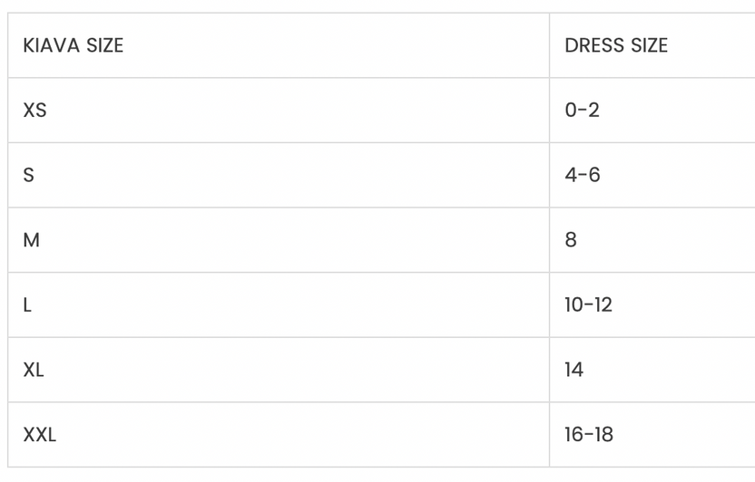Select the XL size cell
Screen dimensions: 755x482
click(34, 370)
